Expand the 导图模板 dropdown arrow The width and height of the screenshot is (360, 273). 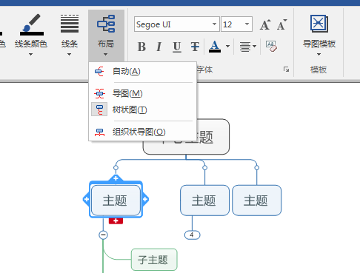pyautogui.click(x=319, y=54)
